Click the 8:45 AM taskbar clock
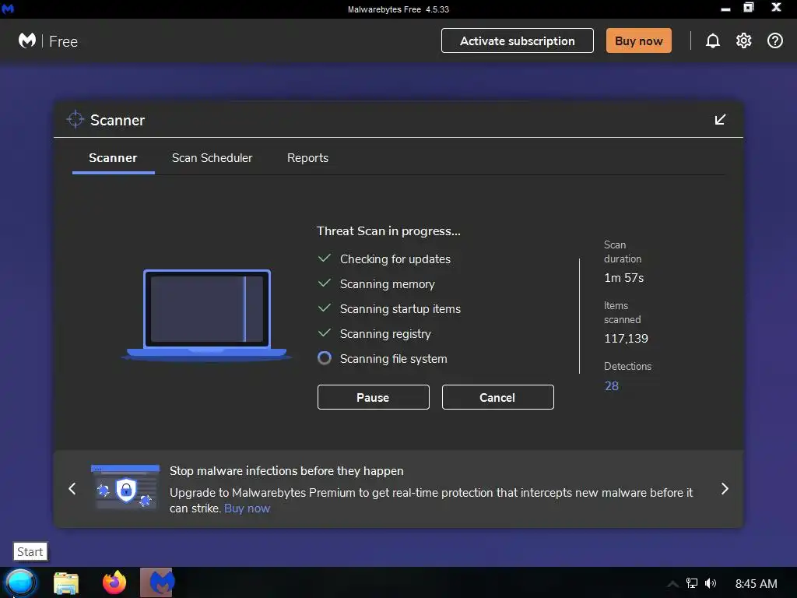This screenshot has width=797, height=598. pos(756,584)
